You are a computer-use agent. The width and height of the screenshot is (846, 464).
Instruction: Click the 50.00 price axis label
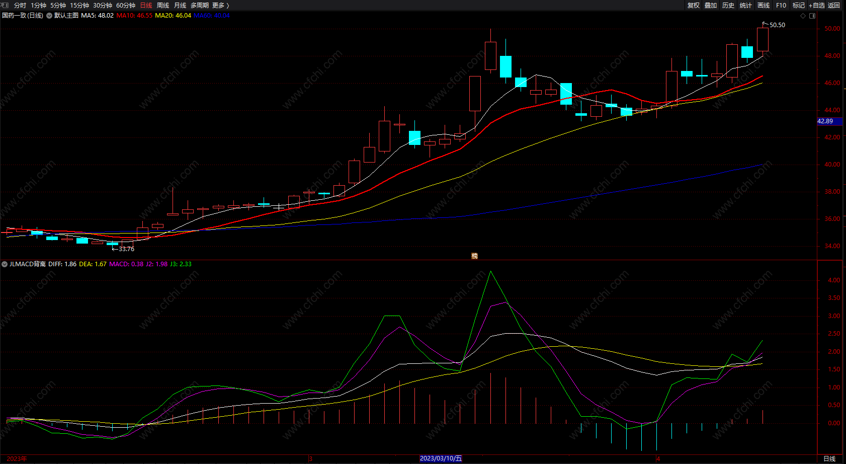point(832,29)
